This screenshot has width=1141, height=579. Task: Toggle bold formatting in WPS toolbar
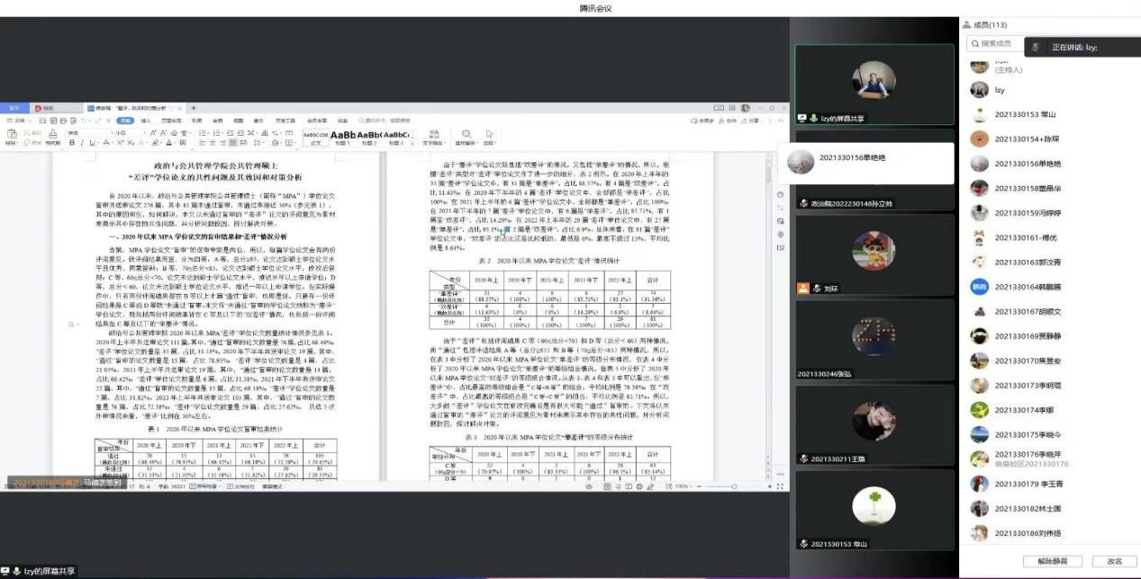(x=71, y=143)
